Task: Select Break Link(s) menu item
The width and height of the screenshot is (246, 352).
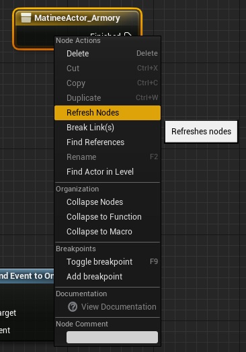Action: pos(108,128)
